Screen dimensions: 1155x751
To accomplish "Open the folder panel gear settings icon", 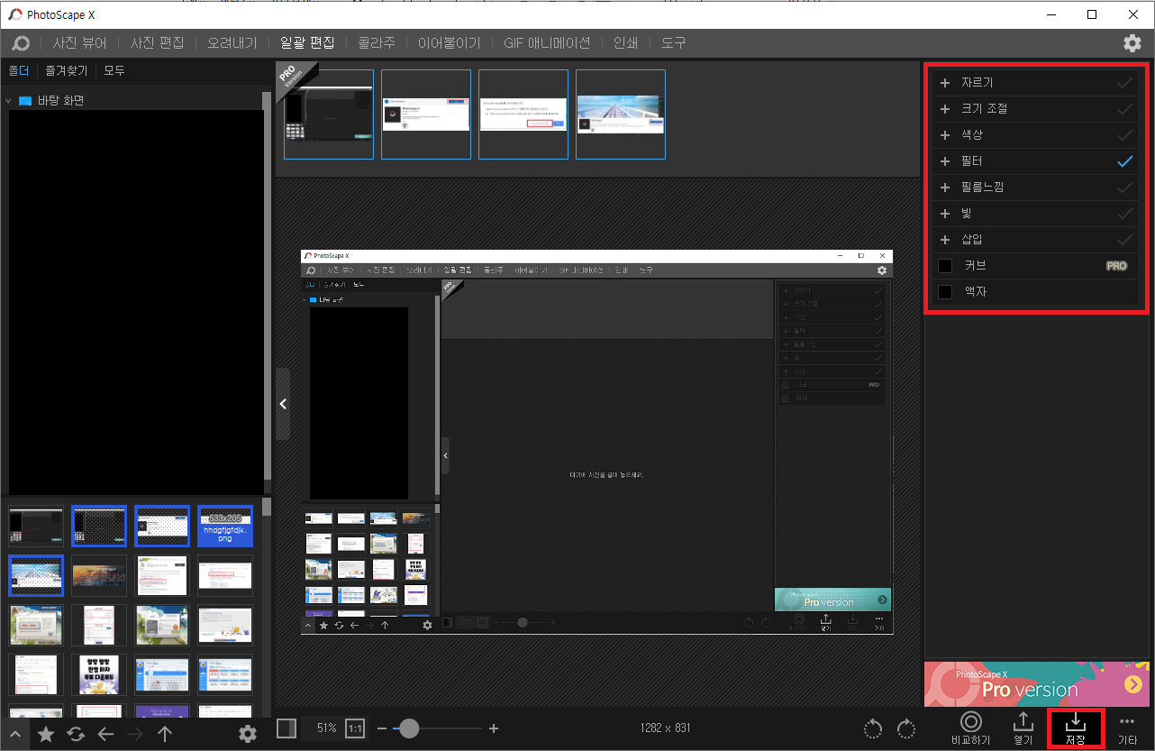I will click(x=248, y=734).
